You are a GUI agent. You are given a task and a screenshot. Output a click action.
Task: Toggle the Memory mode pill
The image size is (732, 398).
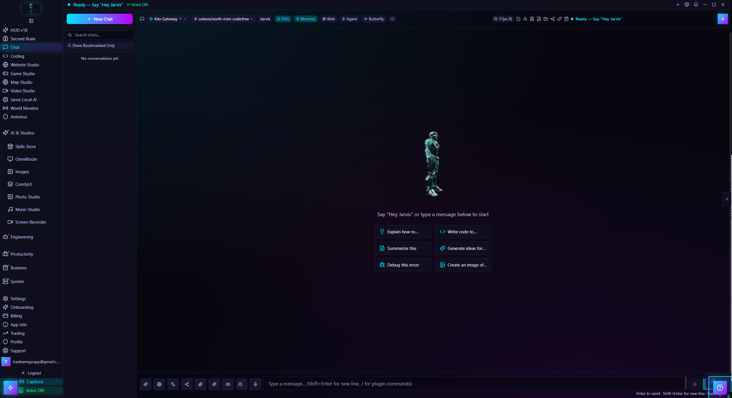click(x=306, y=19)
